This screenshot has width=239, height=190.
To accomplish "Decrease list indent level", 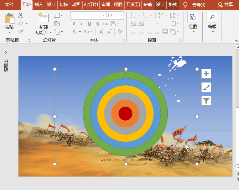I will click(x=134, y=23).
